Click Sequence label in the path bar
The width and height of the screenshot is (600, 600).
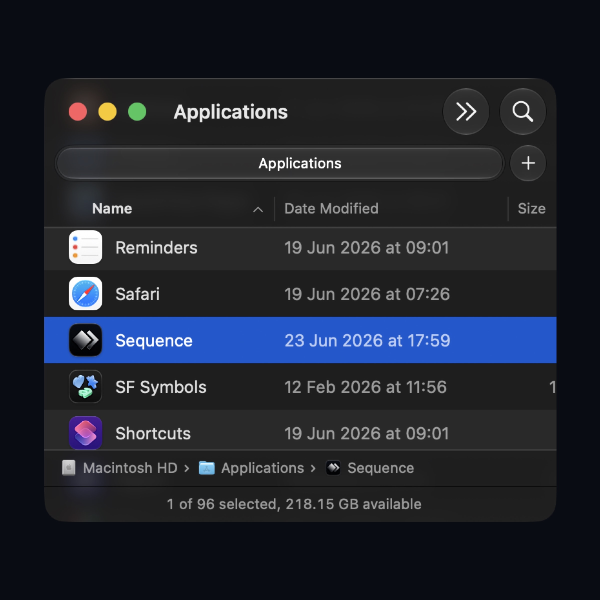click(x=380, y=468)
